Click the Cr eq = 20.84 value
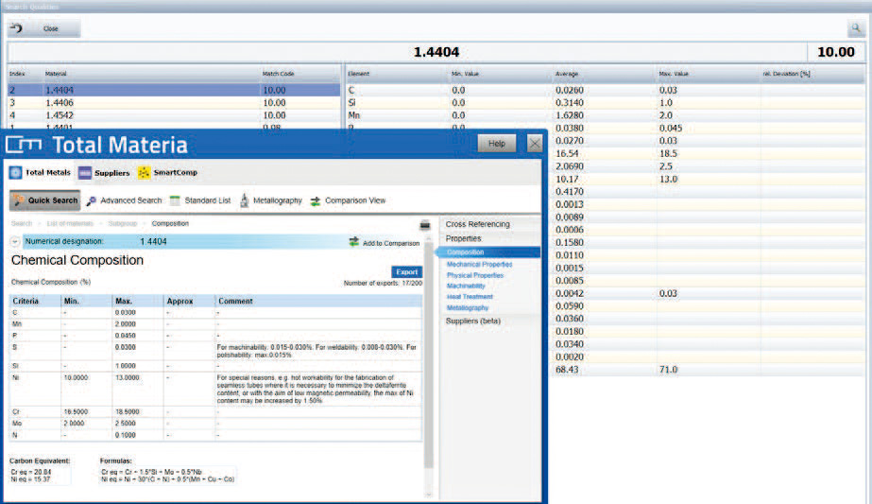 (x=31, y=472)
